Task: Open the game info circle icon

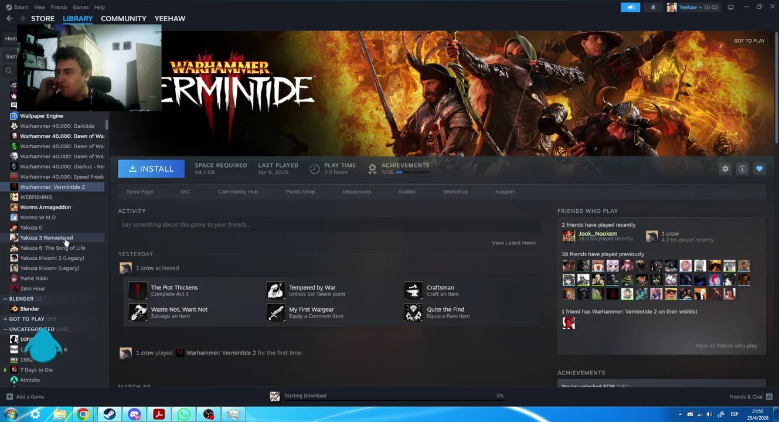Action: (x=742, y=169)
